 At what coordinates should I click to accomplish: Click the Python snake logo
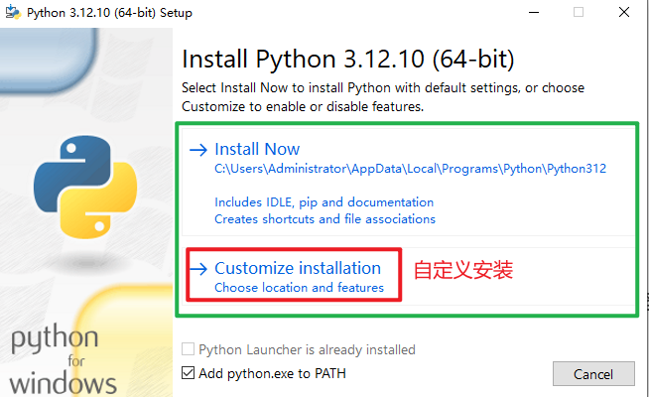click(x=85, y=187)
